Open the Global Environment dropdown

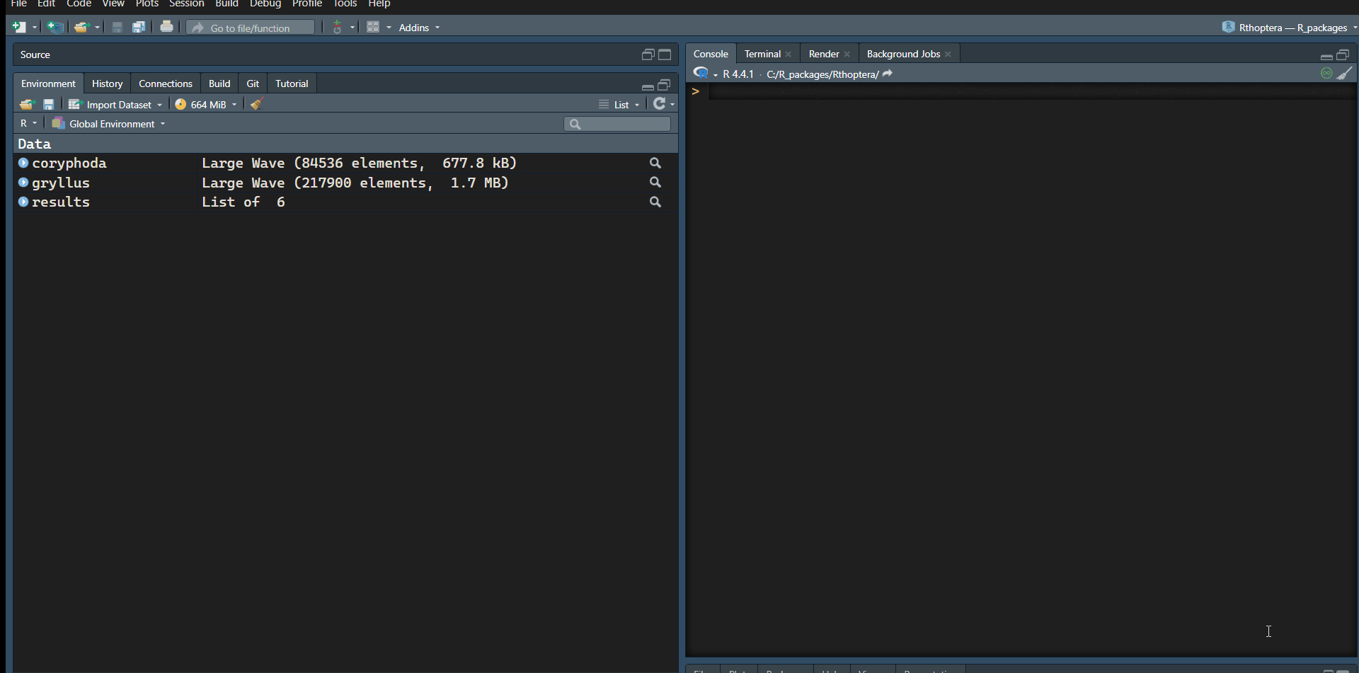(x=109, y=123)
